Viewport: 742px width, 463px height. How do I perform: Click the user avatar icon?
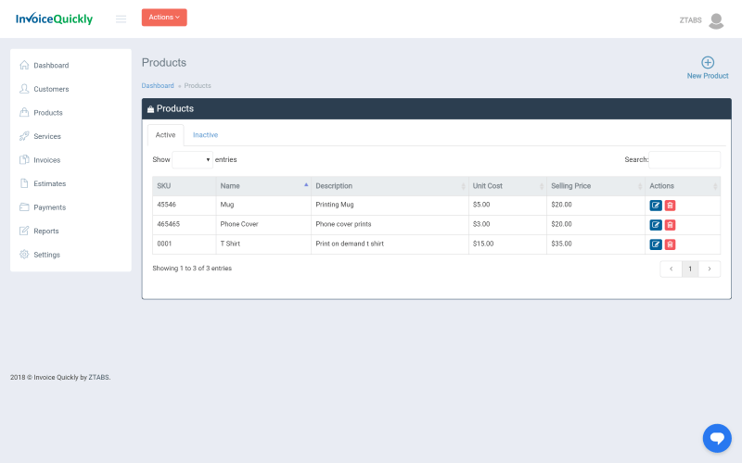point(716,20)
